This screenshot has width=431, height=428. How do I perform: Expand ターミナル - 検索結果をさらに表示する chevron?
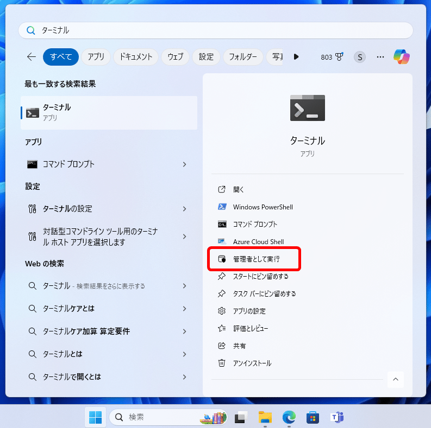184,286
